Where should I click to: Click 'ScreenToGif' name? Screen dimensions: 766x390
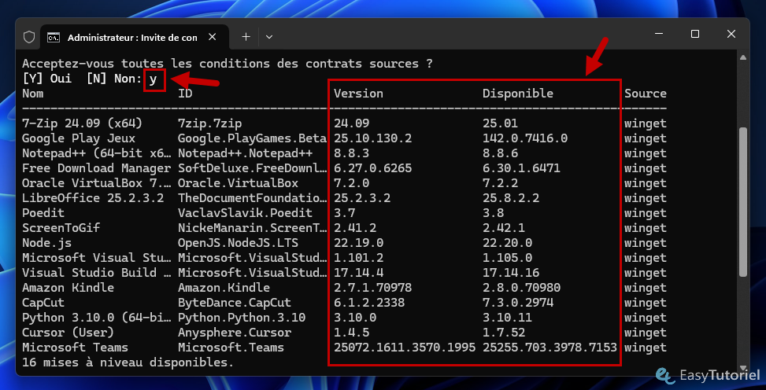pos(61,228)
